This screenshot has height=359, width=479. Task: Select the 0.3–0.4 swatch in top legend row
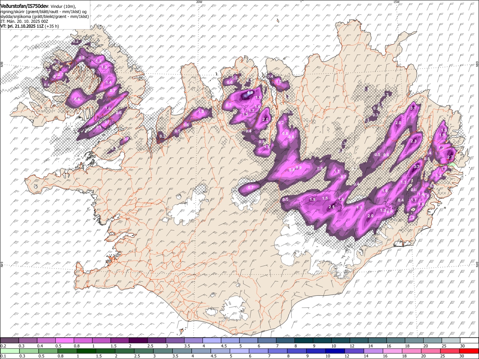28,340
